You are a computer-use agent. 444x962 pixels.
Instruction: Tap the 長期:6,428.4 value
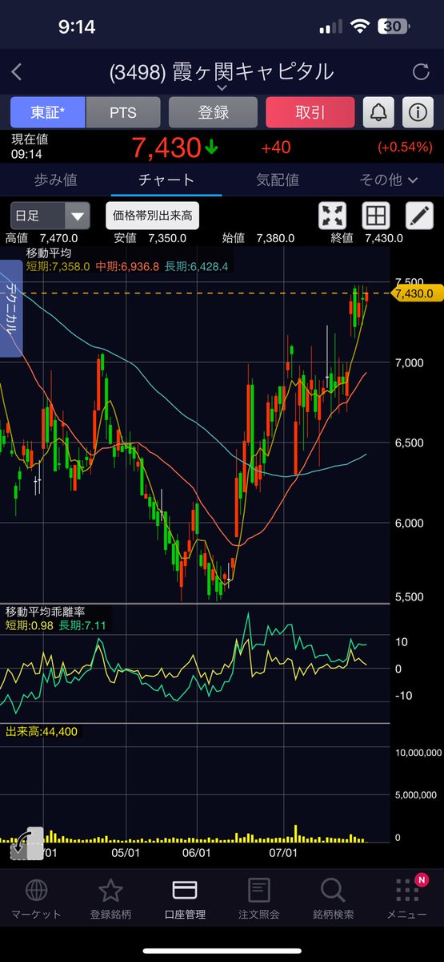[197, 266]
